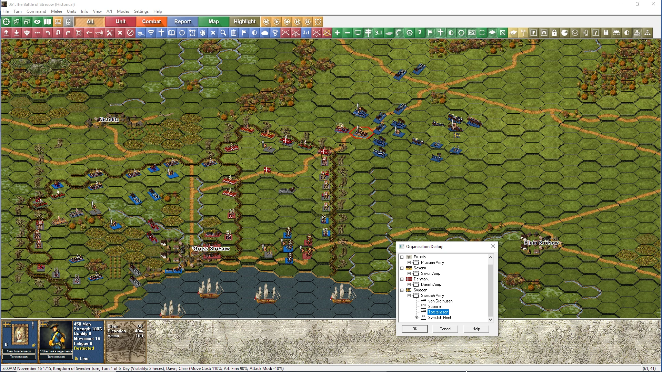Toggle the Highlight toolbar tab
Image resolution: width=662 pixels, height=372 pixels.
(244, 22)
